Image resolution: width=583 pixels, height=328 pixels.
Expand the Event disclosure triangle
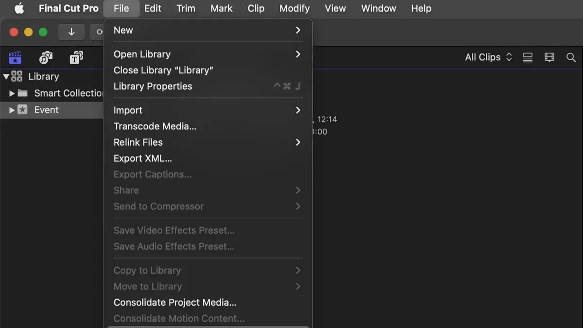click(x=12, y=110)
